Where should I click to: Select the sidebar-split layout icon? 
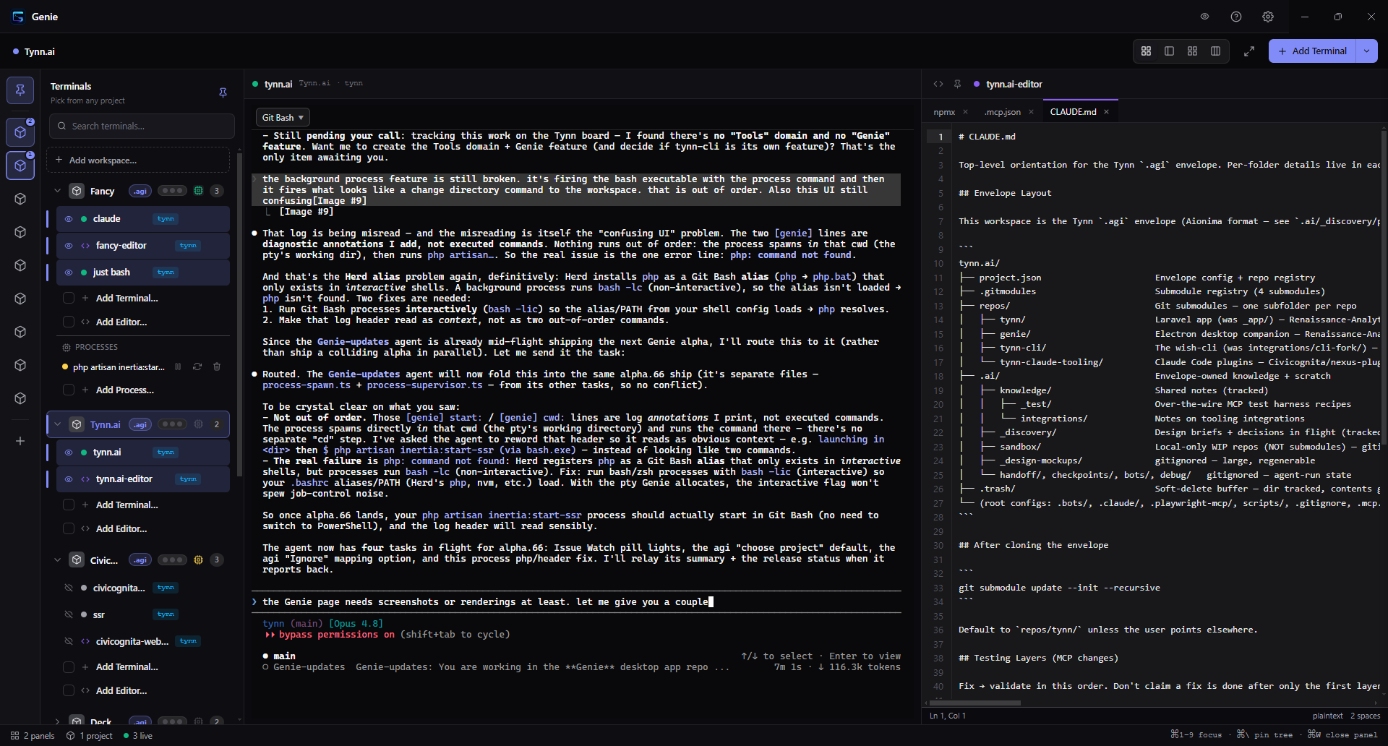pos(1169,51)
